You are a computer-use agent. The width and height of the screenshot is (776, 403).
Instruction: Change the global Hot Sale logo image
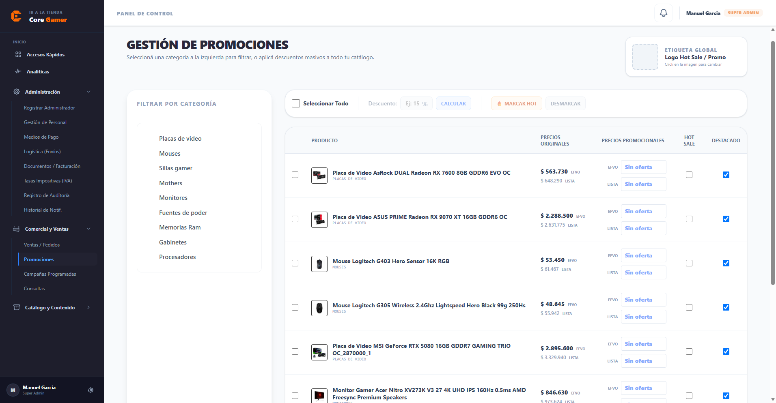click(x=645, y=57)
